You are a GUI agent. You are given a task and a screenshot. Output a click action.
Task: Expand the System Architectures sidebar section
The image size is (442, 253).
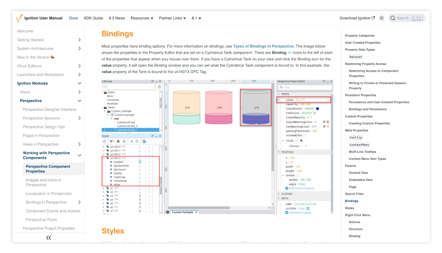pyautogui.click(x=79, y=49)
